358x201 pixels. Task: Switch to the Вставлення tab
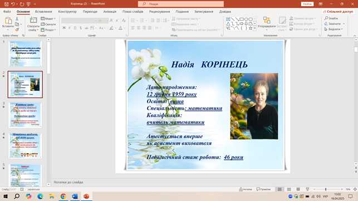coord(43,12)
